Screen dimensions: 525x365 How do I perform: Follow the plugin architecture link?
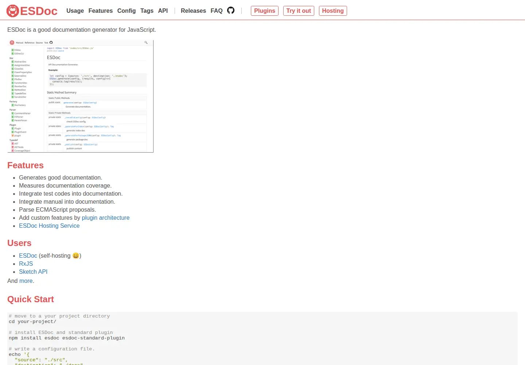point(106,218)
